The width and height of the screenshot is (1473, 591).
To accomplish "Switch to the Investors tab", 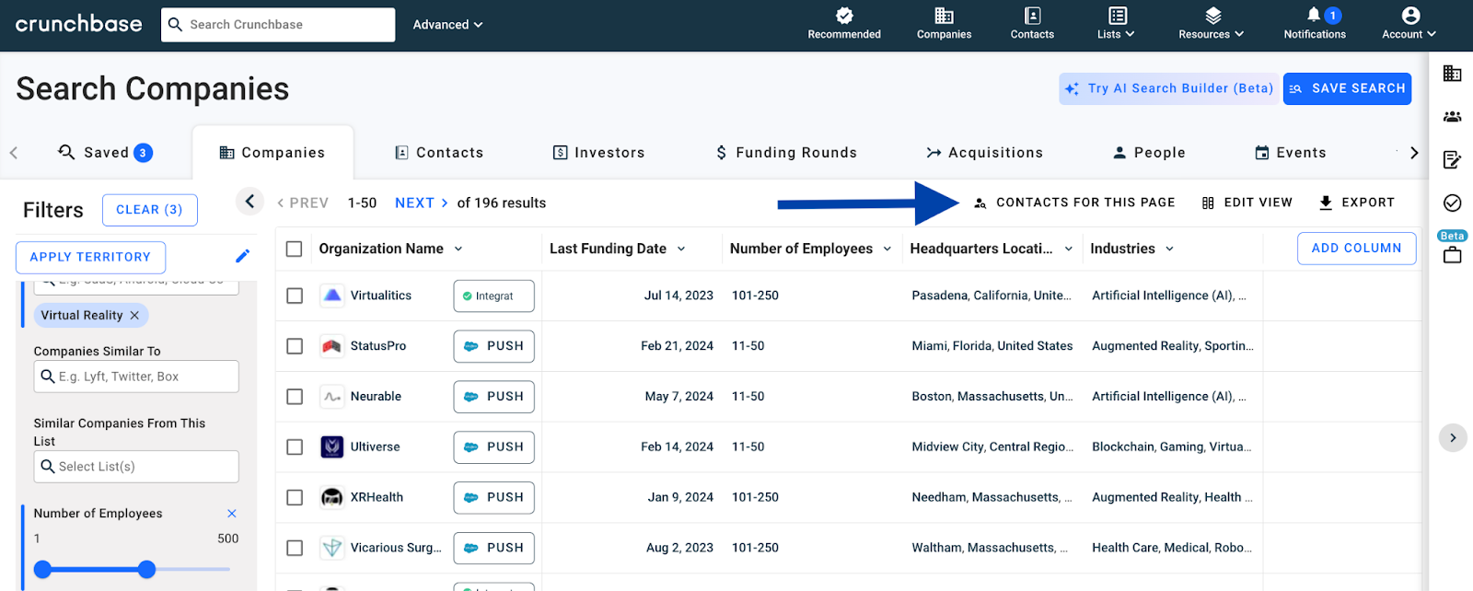I will 598,153.
